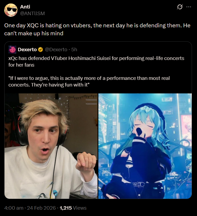Open the Anti display name
Viewport: 197px width, 216px height.
click(x=25, y=7)
